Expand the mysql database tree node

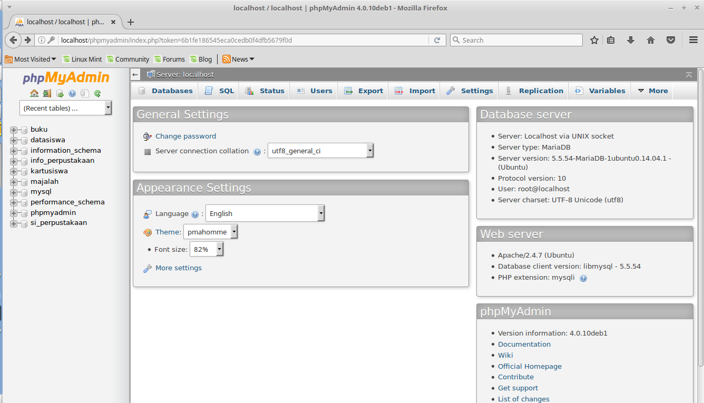coord(15,191)
